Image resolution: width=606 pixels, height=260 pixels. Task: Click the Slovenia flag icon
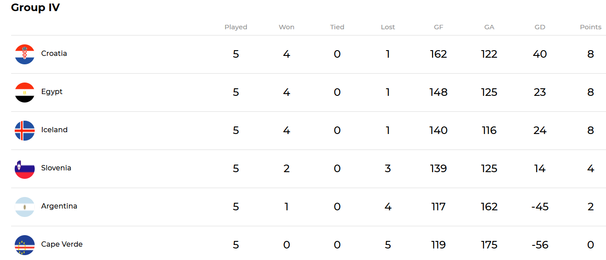[24, 169]
